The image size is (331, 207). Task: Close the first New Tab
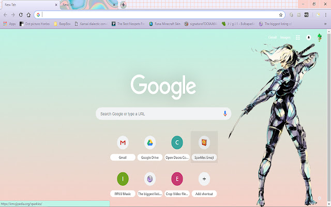pyautogui.click(x=56, y=5)
